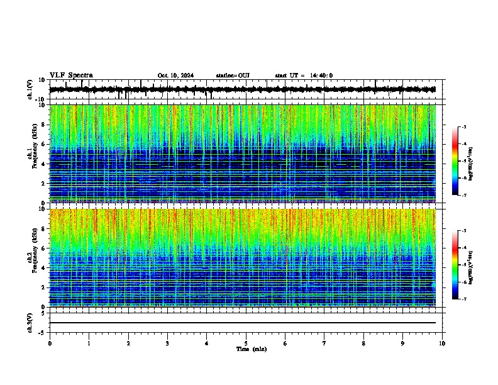The height and width of the screenshot is (385, 498).
Task: Click tick label "7" on the Time axis
Action: coord(324,343)
